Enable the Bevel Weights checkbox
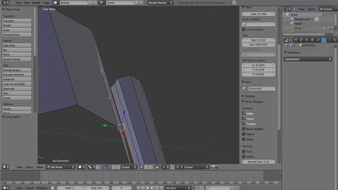 [x=244, y=129]
